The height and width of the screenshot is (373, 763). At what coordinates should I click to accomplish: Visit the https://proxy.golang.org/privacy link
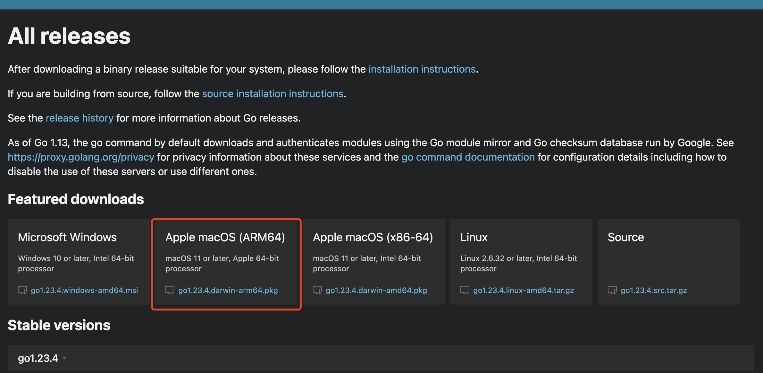81,157
